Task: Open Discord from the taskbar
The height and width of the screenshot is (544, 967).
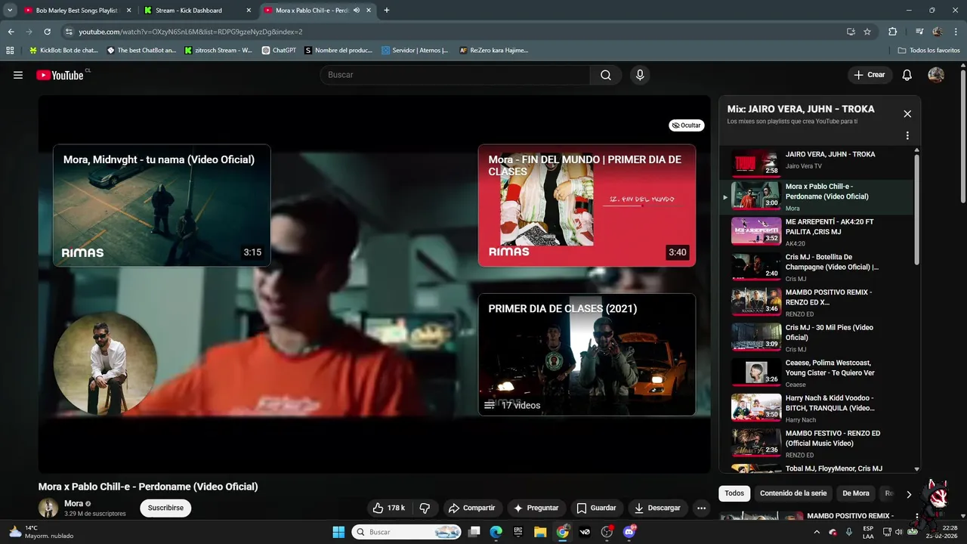Action: [x=629, y=532]
